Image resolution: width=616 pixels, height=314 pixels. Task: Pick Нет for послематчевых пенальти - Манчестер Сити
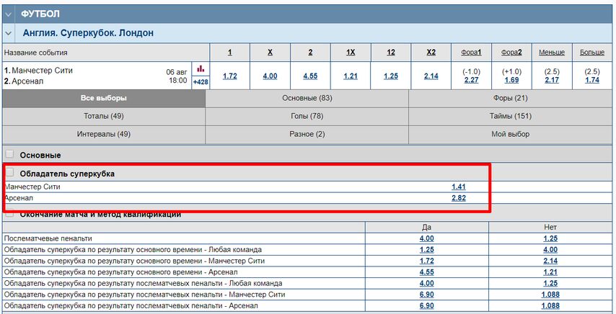[x=550, y=295]
